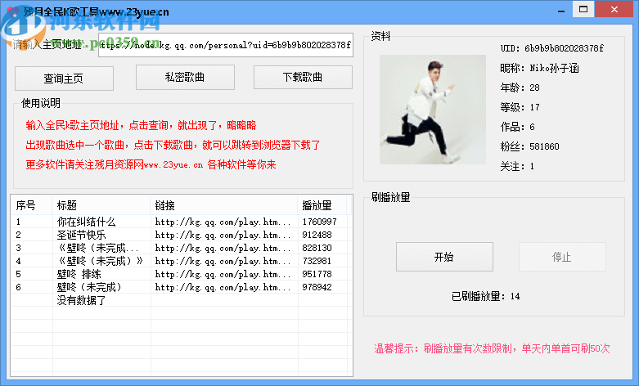Close the K歌工具 window
Viewport: 639px width, 386px height.
(614, 9)
